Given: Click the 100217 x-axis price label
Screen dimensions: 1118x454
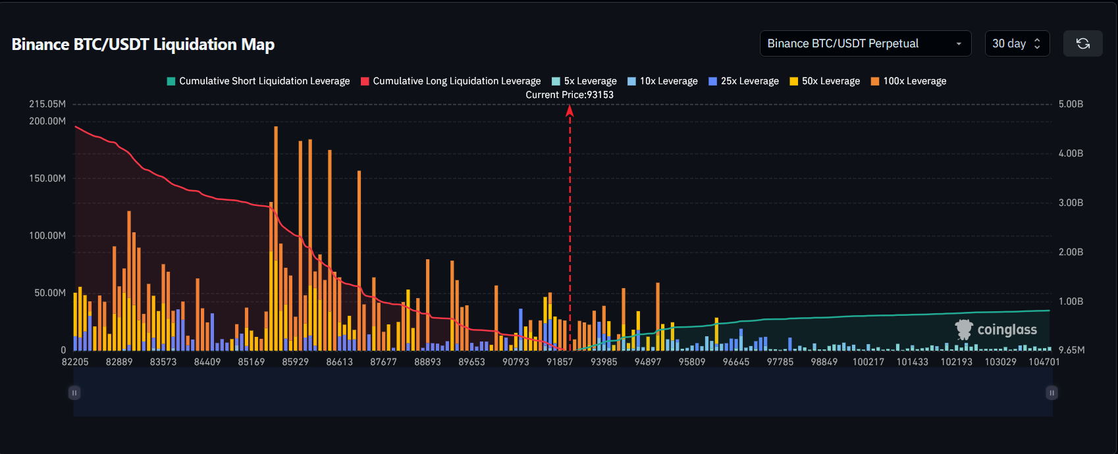Looking at the screenshot, I should tap(868, 362).
